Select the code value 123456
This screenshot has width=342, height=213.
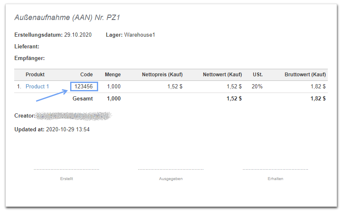[84, 86]
